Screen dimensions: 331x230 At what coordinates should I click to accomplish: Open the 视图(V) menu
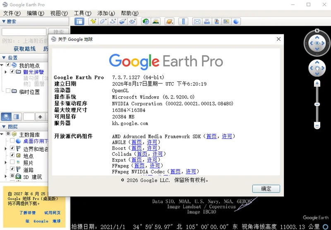click(59, 13)
